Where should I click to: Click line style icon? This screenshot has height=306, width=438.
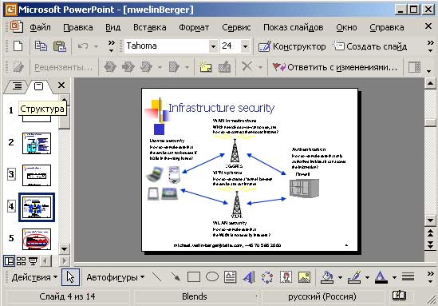click(x=408, y=277)
